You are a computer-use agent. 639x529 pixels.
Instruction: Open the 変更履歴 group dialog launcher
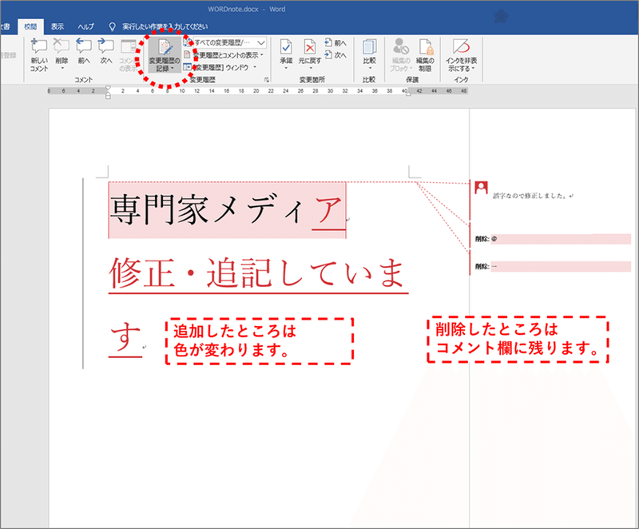[267, 80]
